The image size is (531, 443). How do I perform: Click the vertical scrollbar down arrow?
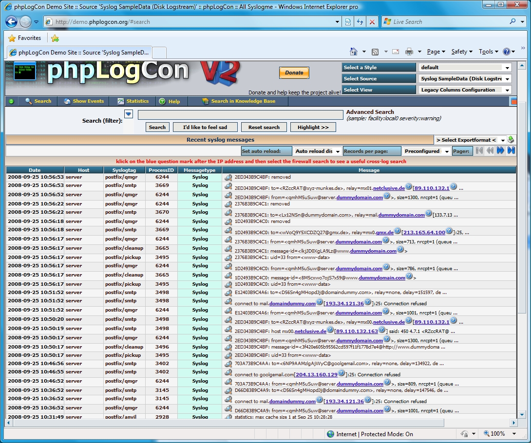(x=522, y=415)
